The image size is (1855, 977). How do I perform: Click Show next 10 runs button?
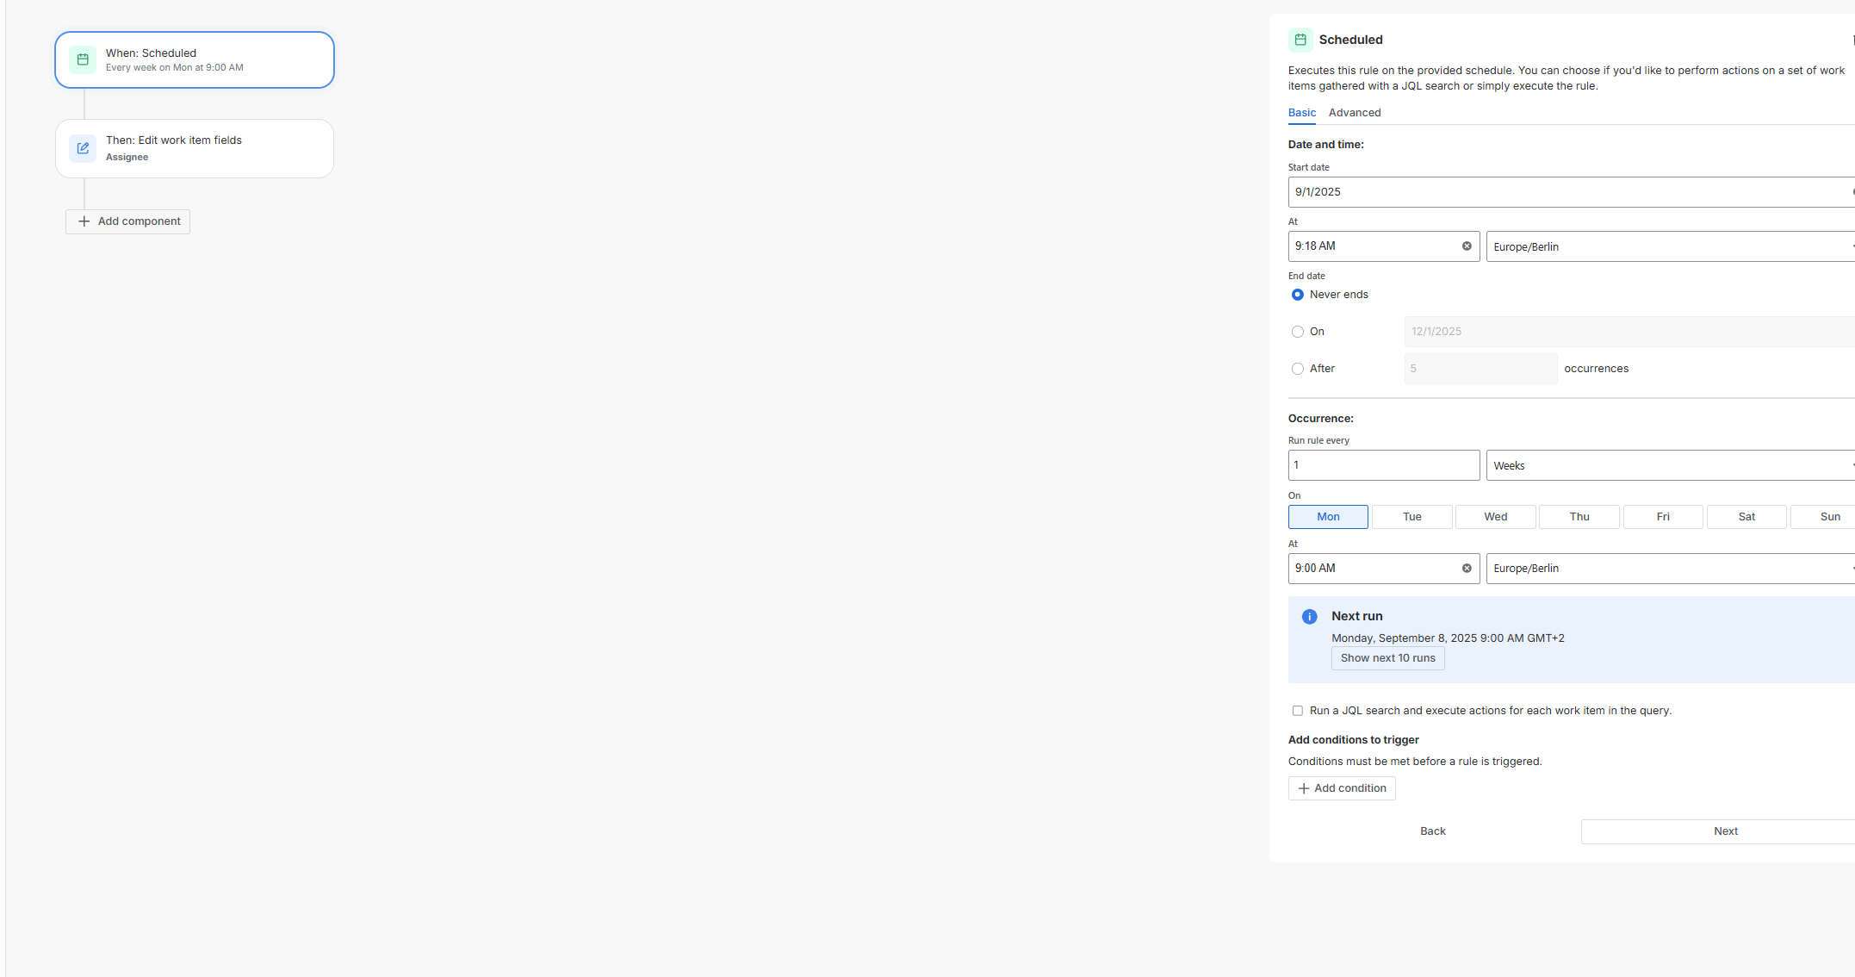1387,658
